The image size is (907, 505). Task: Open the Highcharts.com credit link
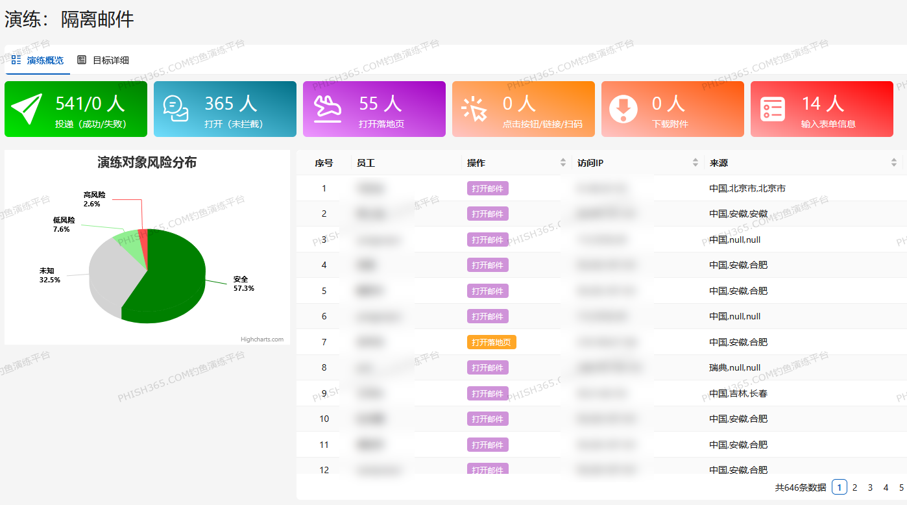[261, 339]
